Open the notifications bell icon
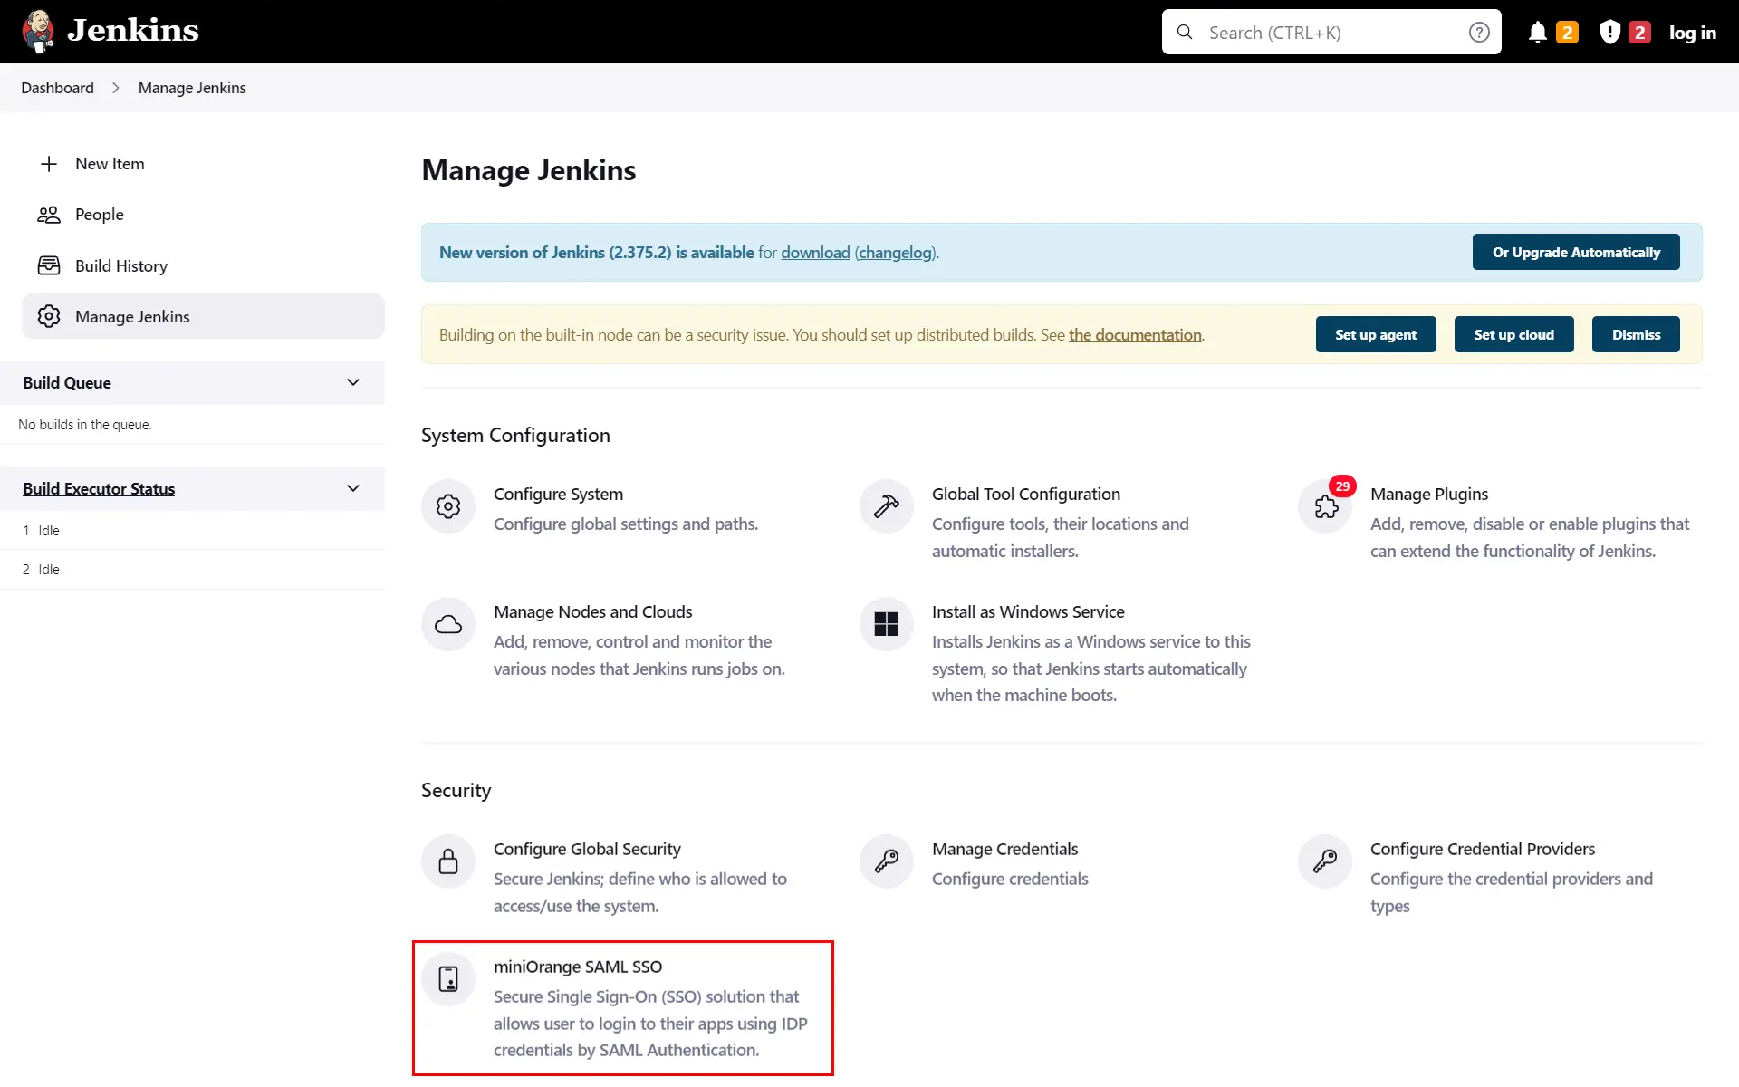The width and height of the screenshot is (1739, 1087). click(1537, 31)
